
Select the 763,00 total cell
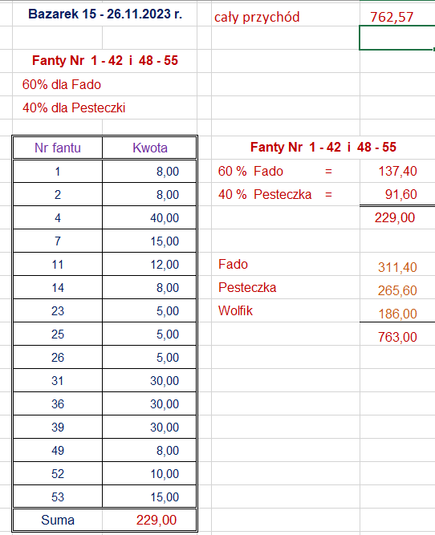coord(397,337)
